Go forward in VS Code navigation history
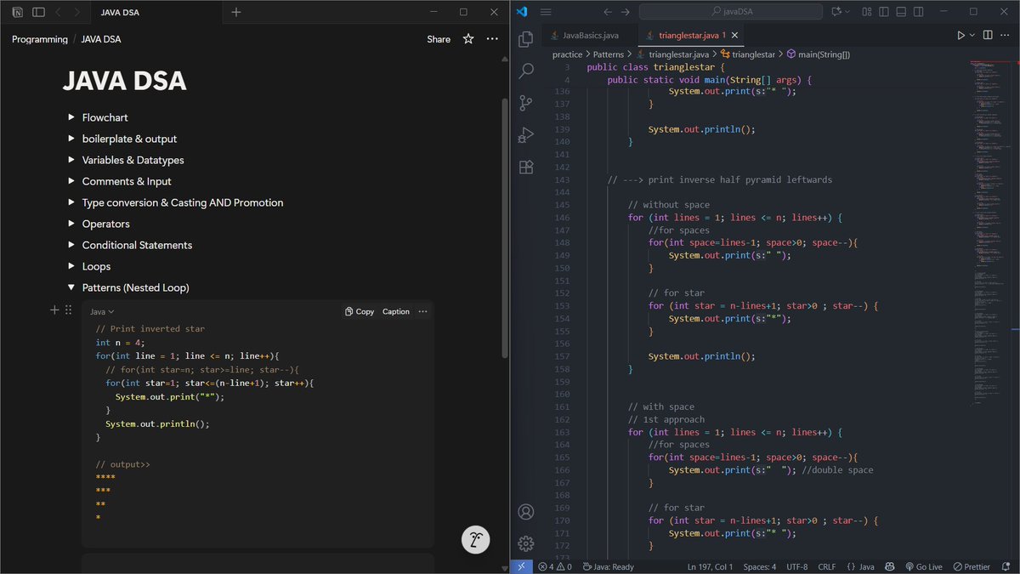 coord(626,12)
